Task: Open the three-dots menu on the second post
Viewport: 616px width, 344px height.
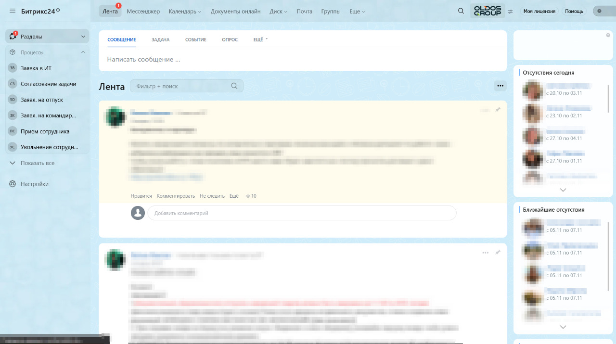Action: pyautogui.click(x=485, y=253)
